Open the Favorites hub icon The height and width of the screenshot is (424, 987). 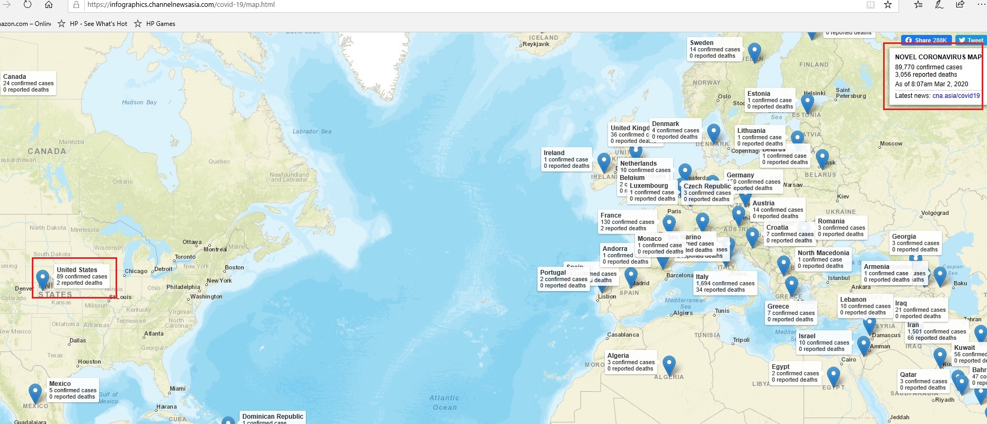click(919, 5)
